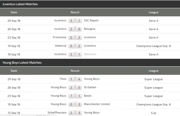Click the greyed-out Sassuolo team name
Screen dimensions: 180x116
click(x=90, y=54)
